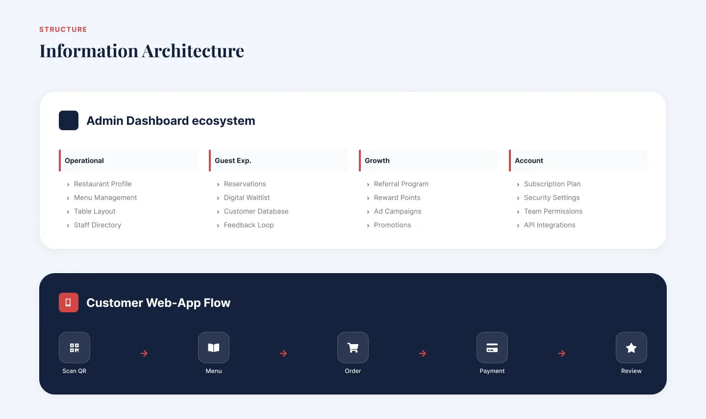Click the arrow between Order and Payment
This screenshot has height=419, width=706.
pos(423,353)
